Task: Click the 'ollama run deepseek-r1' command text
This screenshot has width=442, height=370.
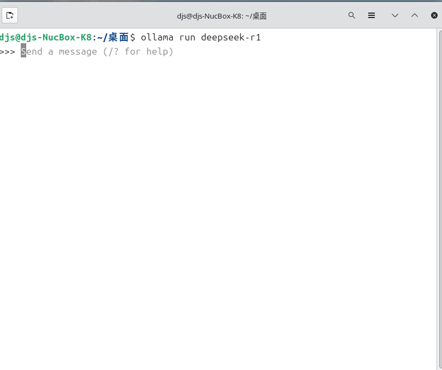Action: [201, 37]
